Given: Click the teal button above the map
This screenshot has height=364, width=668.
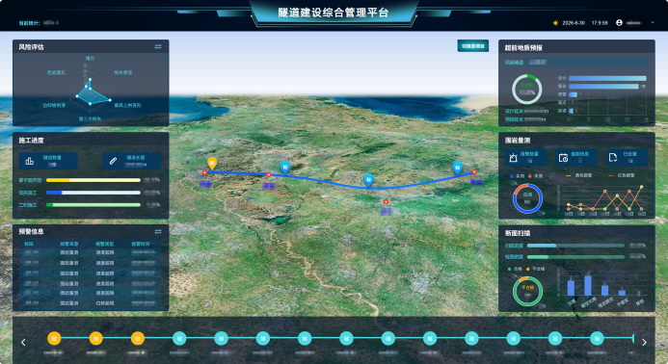Looking at the screenshot, I should click(x=473, y=46).
